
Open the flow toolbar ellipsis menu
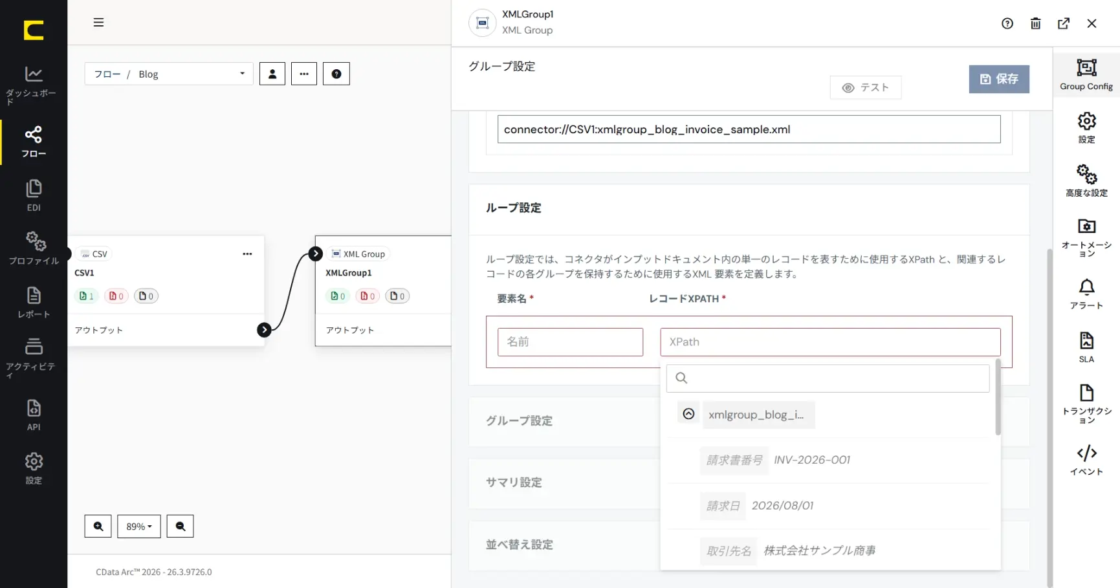point(304,74)
